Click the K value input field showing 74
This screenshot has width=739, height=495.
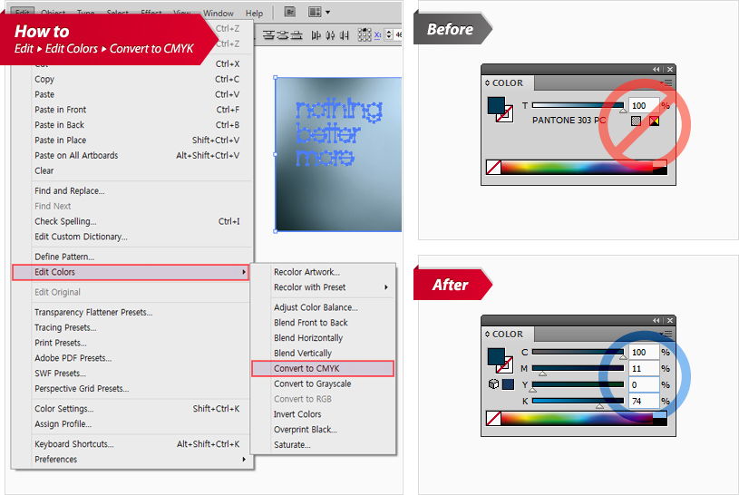pos(643,402)
